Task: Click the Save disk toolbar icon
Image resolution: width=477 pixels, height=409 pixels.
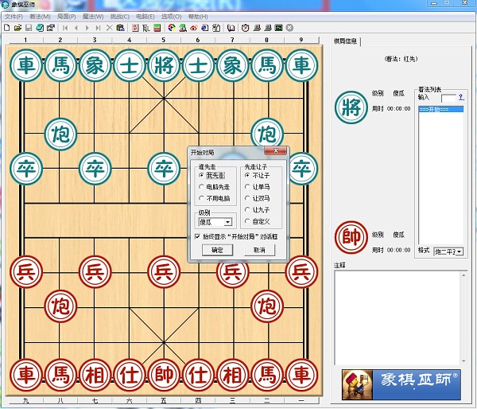Action: click(x=28, y=28)
